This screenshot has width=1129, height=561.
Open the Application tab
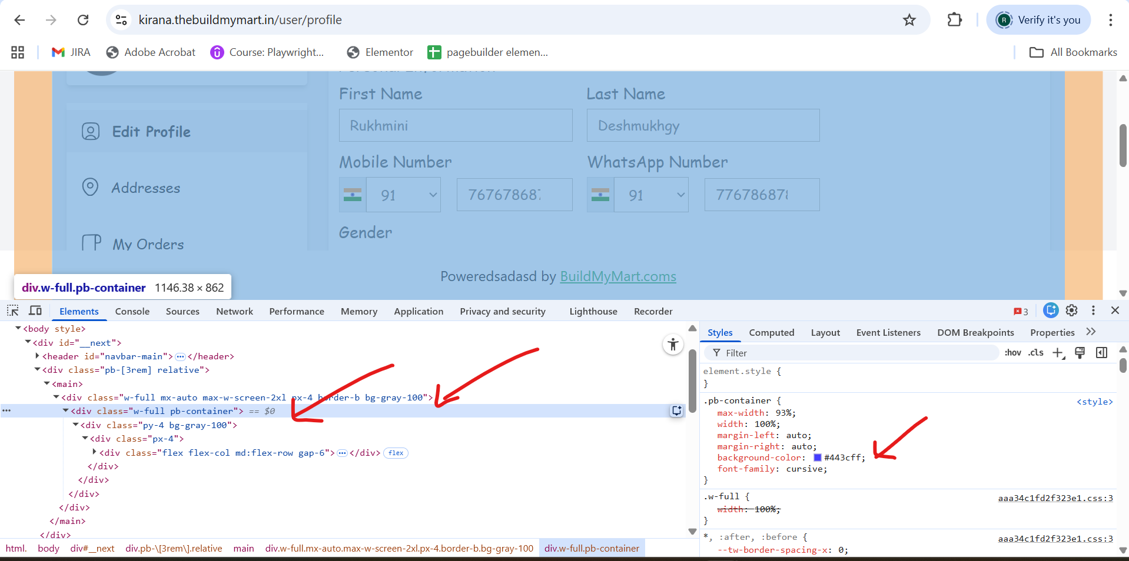coord(419,312)
